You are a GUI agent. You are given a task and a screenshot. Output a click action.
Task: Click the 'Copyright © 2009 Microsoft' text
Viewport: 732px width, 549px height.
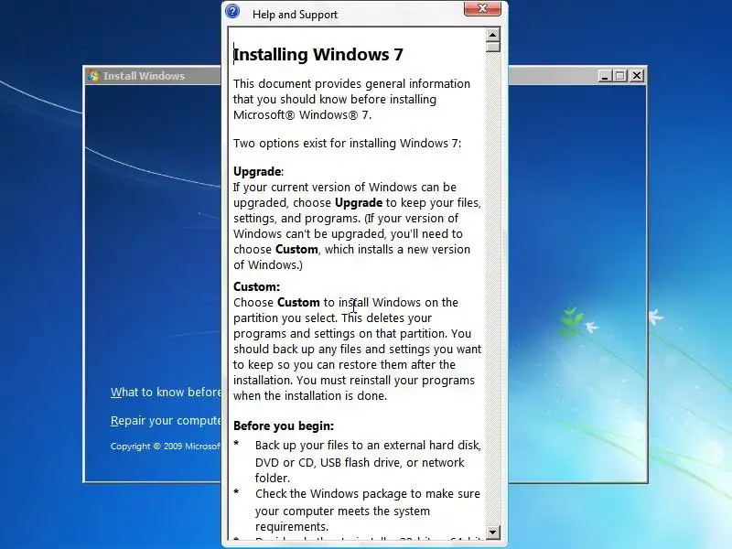coord(167,447)
